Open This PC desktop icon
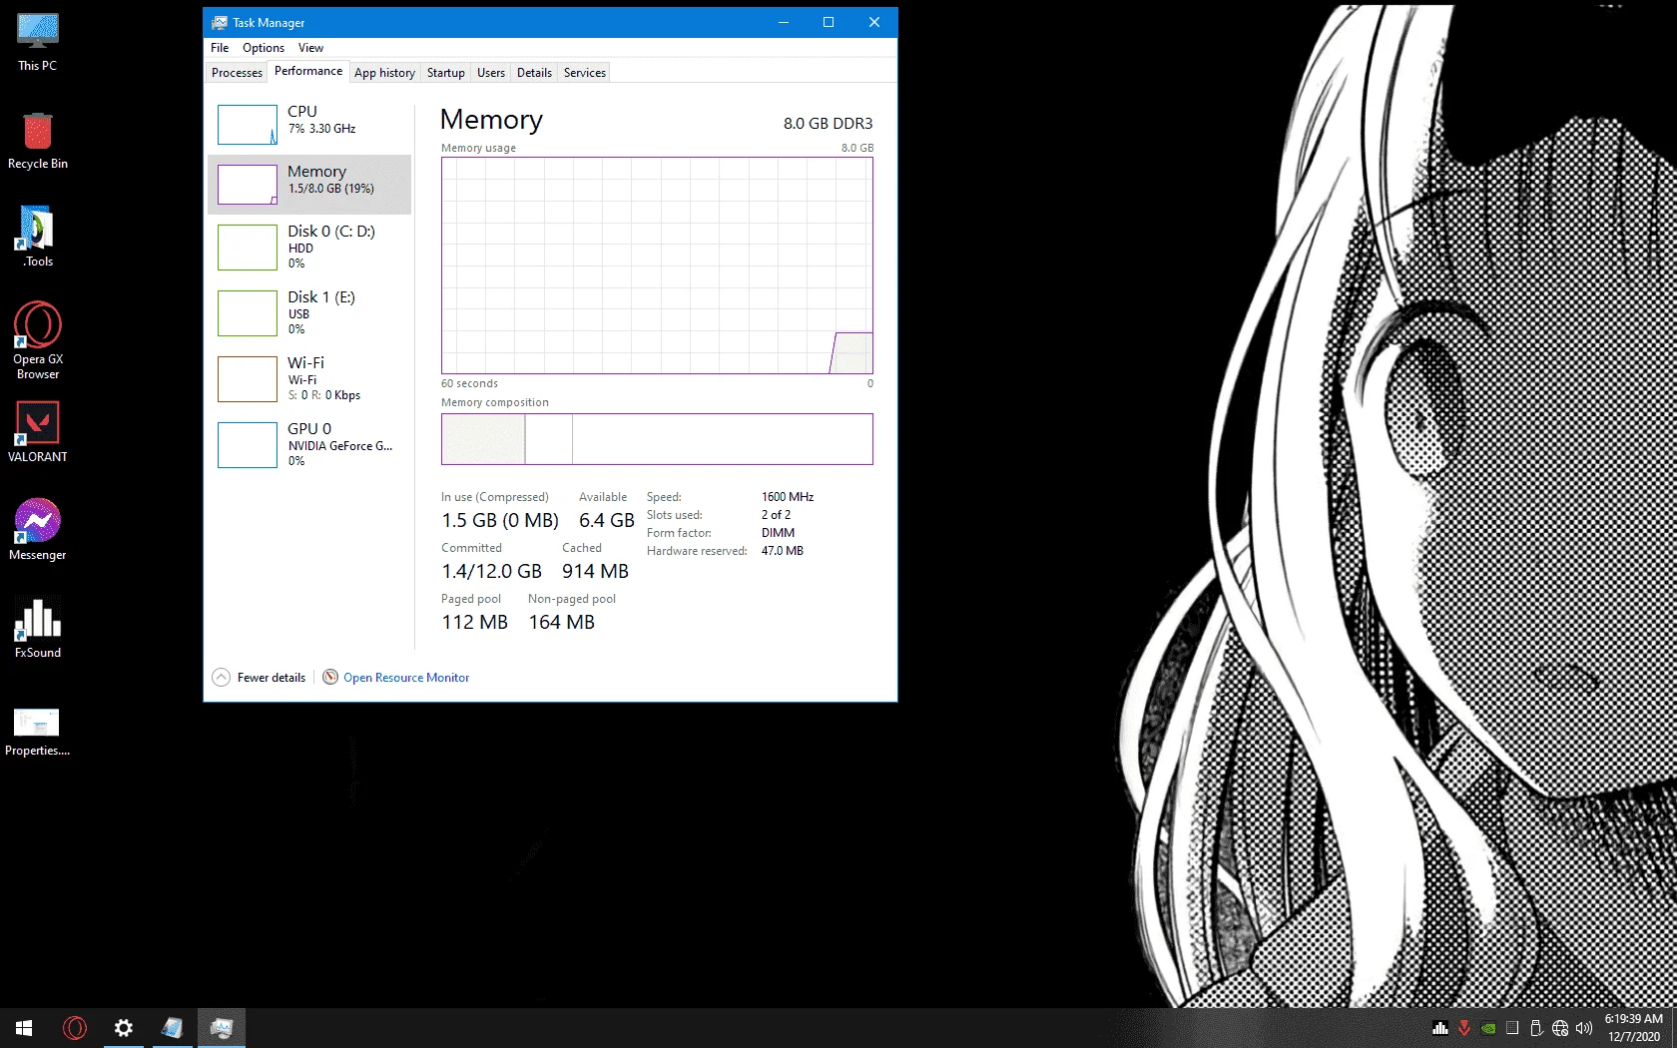The image size is (1677, 1048). tap(38, 42)
